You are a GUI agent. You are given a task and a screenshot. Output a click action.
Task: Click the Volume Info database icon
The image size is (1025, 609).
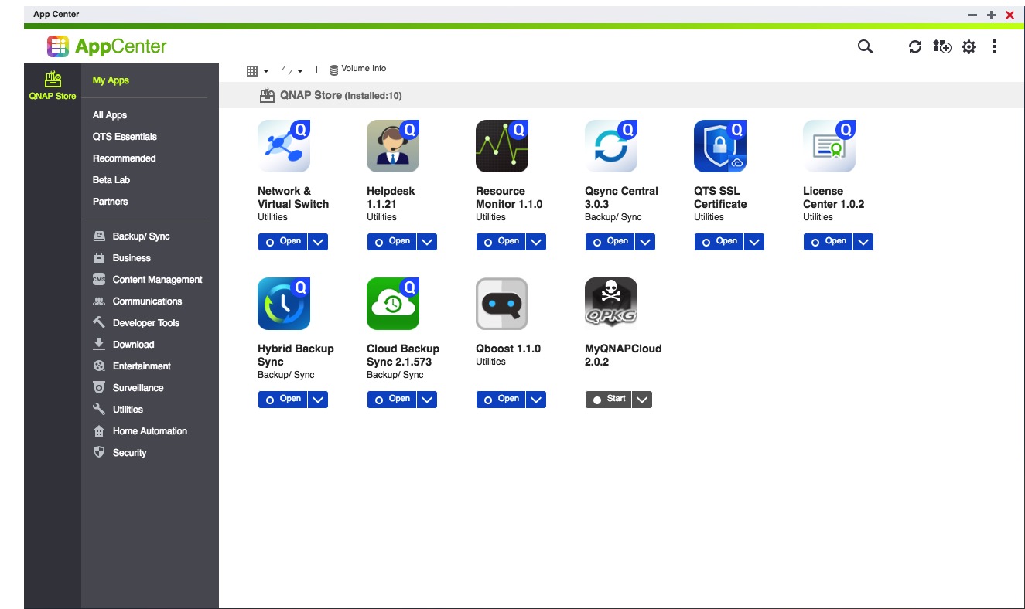(334, 70)
